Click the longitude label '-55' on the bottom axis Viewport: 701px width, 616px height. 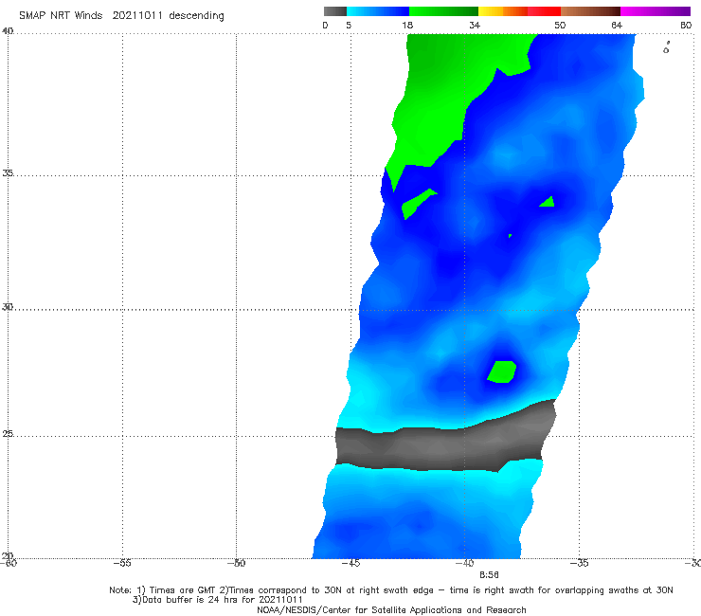point(121,563)
